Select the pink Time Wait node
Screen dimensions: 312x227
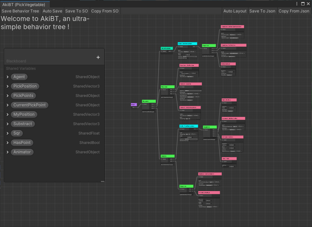click(229, 159)
